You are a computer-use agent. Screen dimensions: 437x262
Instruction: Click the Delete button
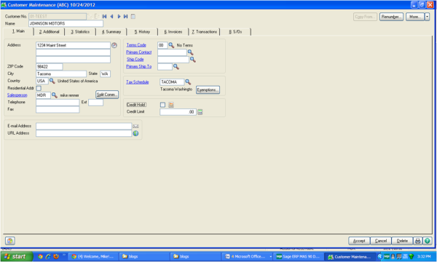(x=402, y=241)
